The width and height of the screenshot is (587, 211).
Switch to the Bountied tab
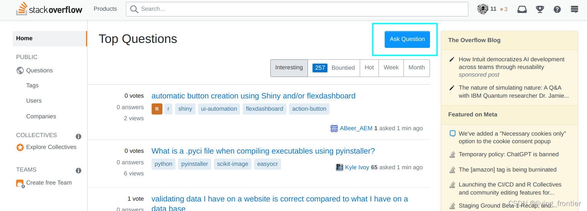point(334,68)
